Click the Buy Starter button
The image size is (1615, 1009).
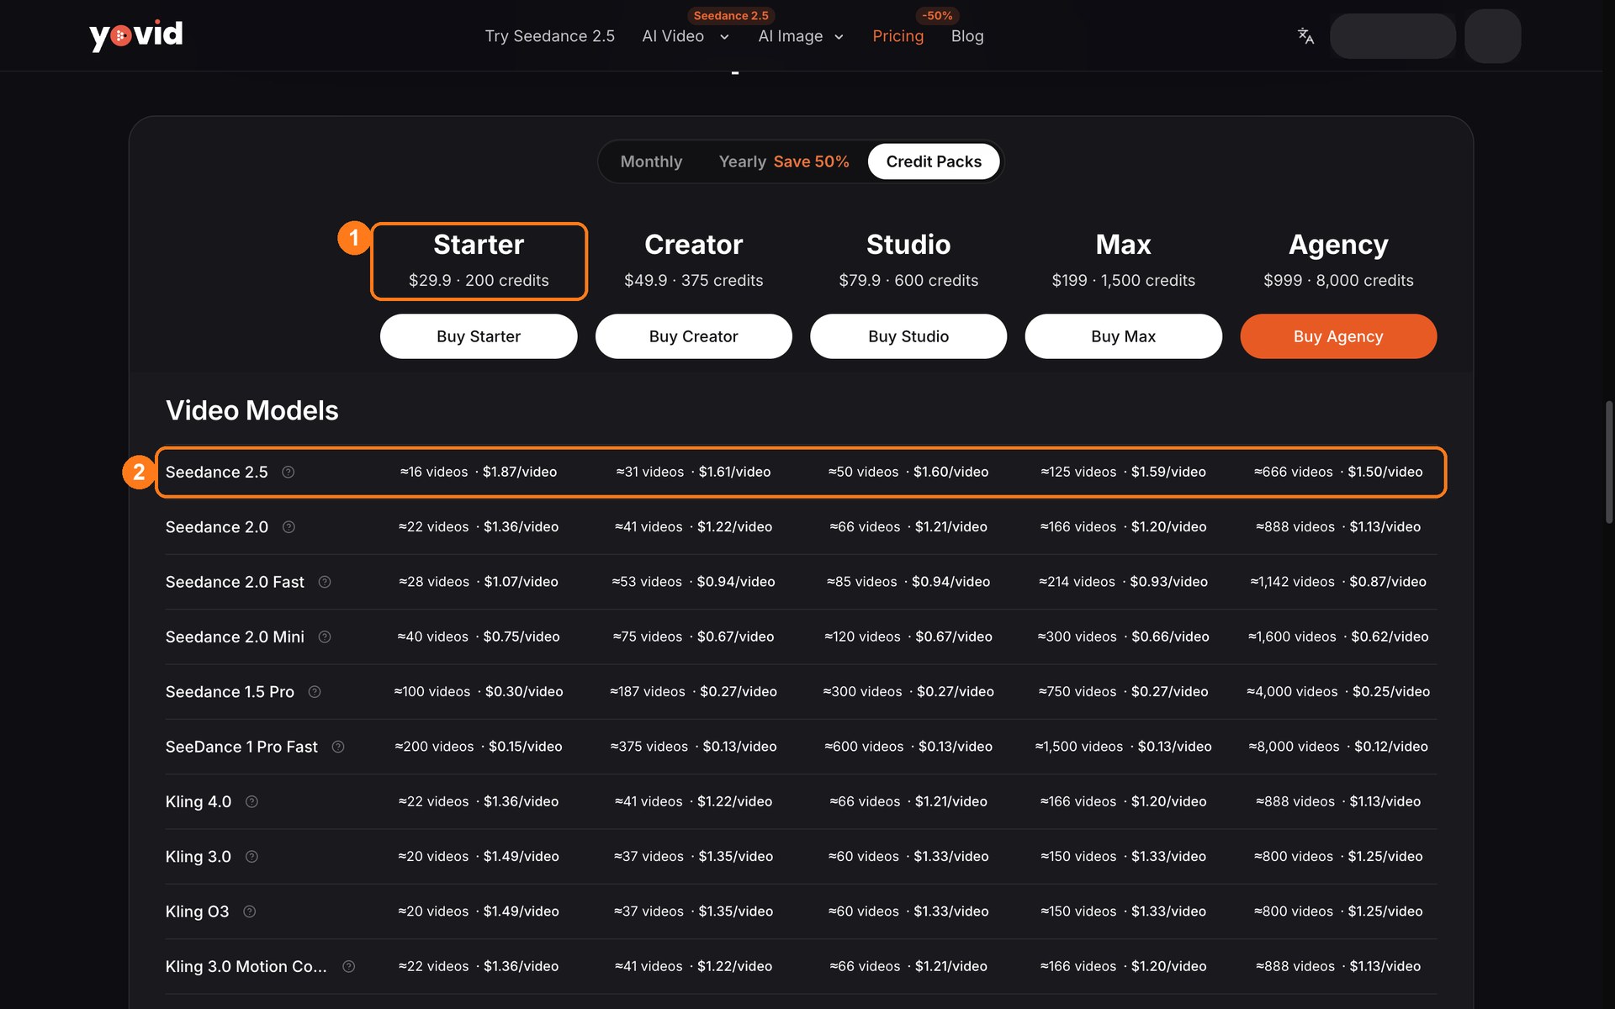pyautogui.click(x=479, y=336)
